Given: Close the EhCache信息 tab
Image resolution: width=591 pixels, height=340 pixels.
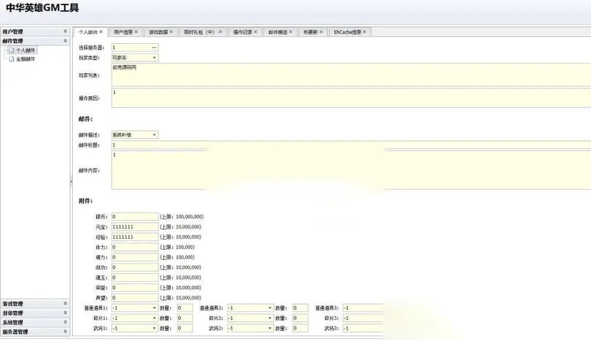Looking at the screenshot, I should click(x=365, y=32).
